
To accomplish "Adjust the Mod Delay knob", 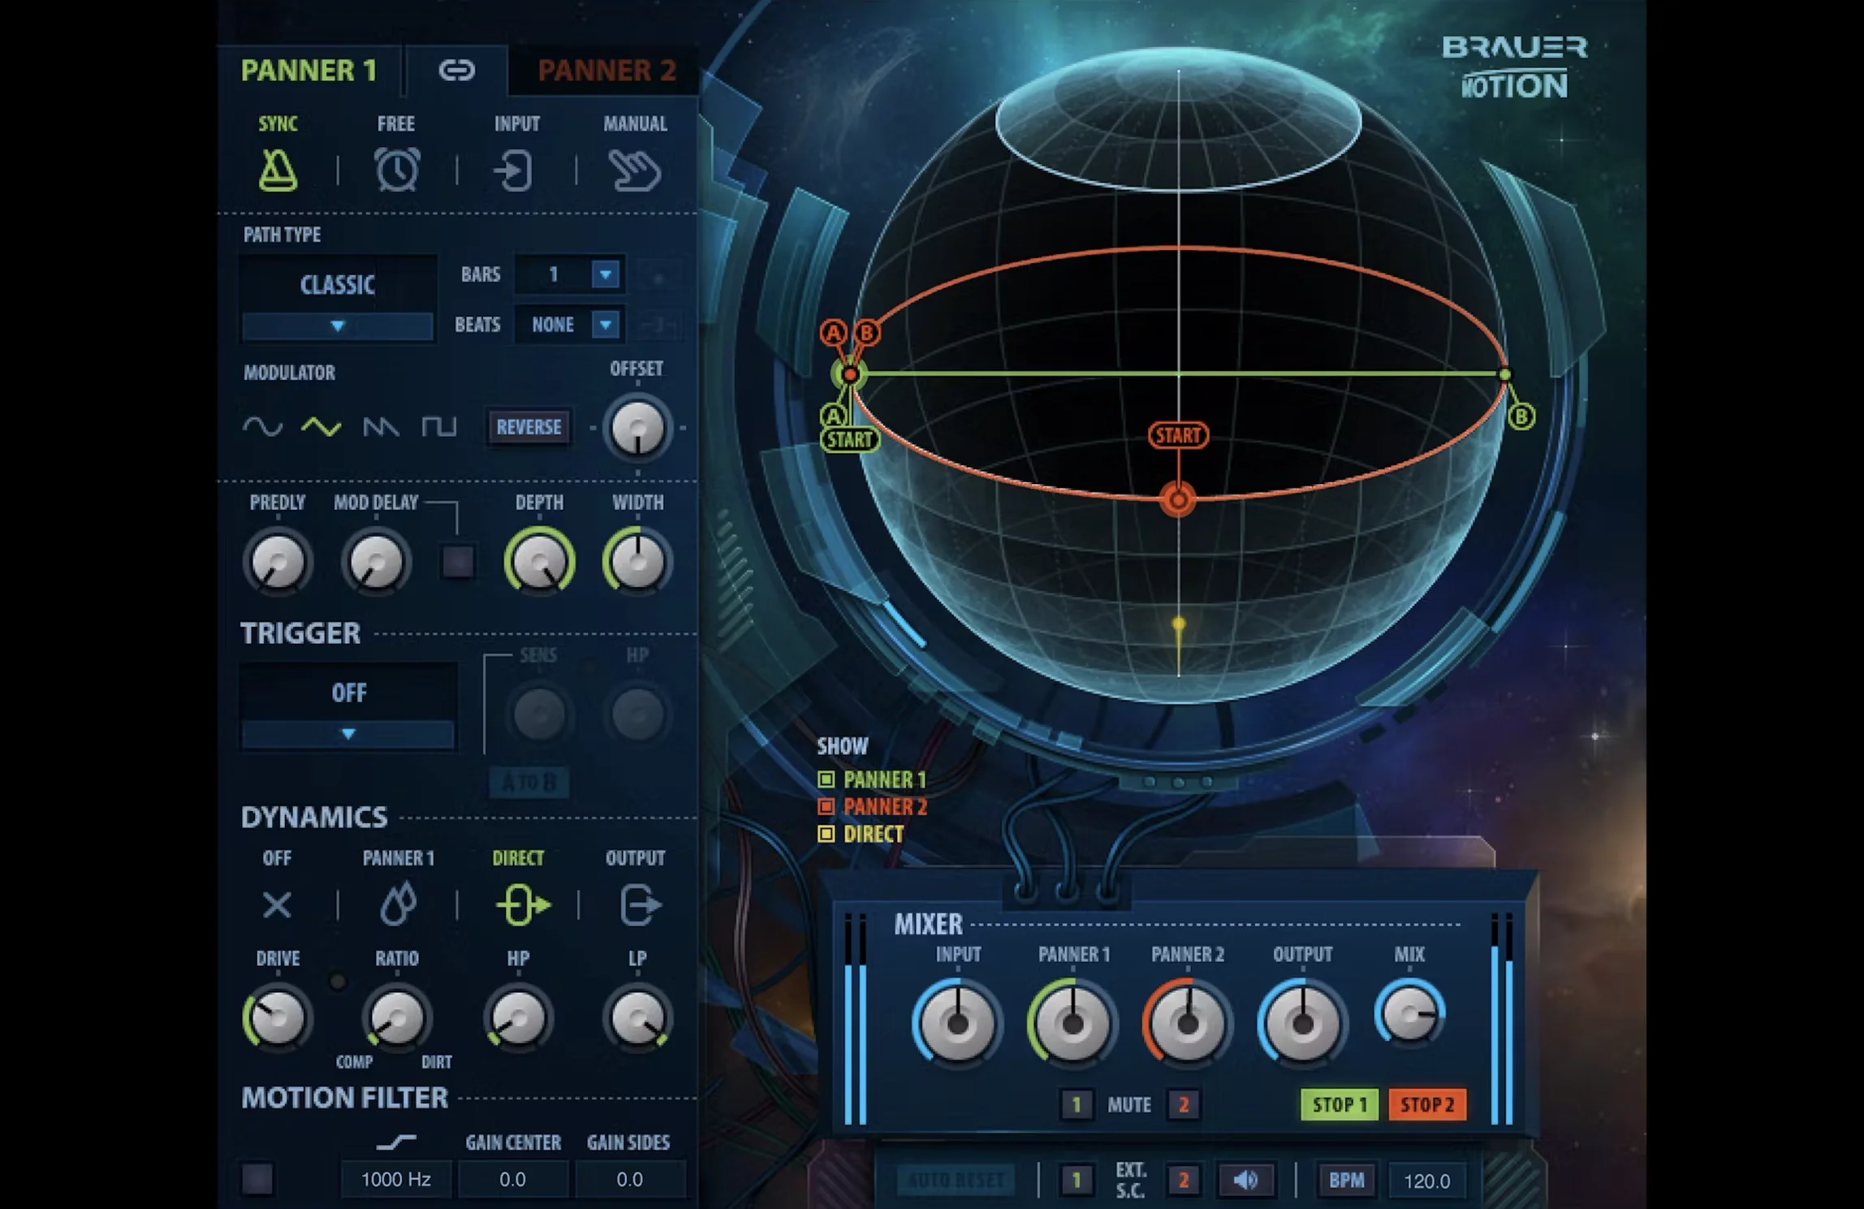I will (x=376, y=561).
